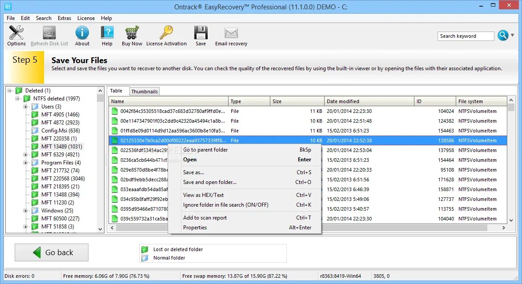Select MFT 13489 (1031) in tree
522x284 pixels.
pyautogui.click(x=62, y=147)
